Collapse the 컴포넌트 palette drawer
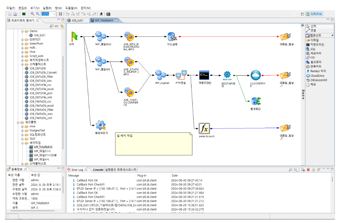 point(319,35)
